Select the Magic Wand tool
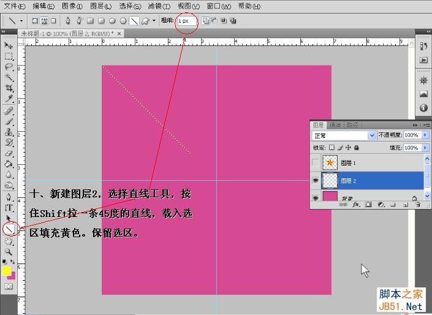Viewport: 432px width, 315px height. tap(9, 77)
